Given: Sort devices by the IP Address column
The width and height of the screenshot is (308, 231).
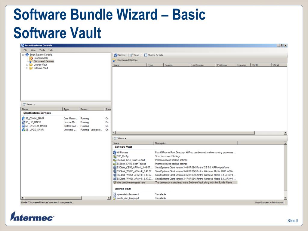Looking at the screenshot, I should pos(226,65).
